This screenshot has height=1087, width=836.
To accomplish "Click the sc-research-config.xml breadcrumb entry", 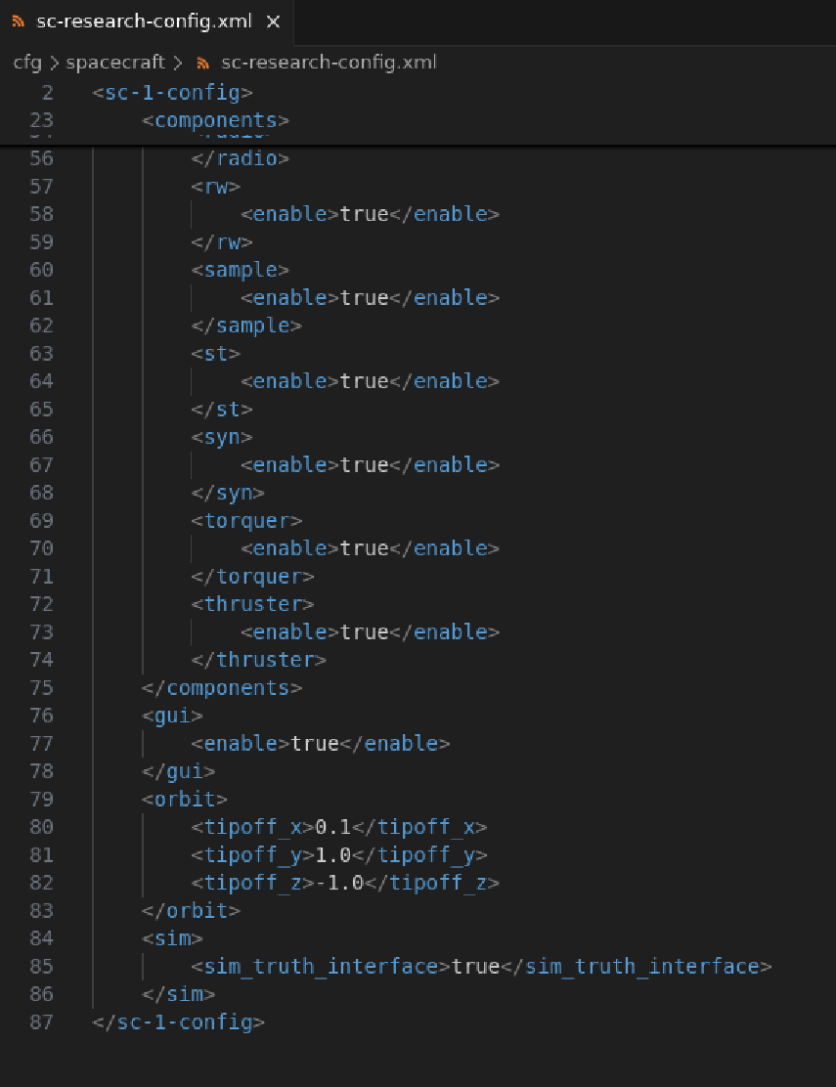I will click(329, 63).
